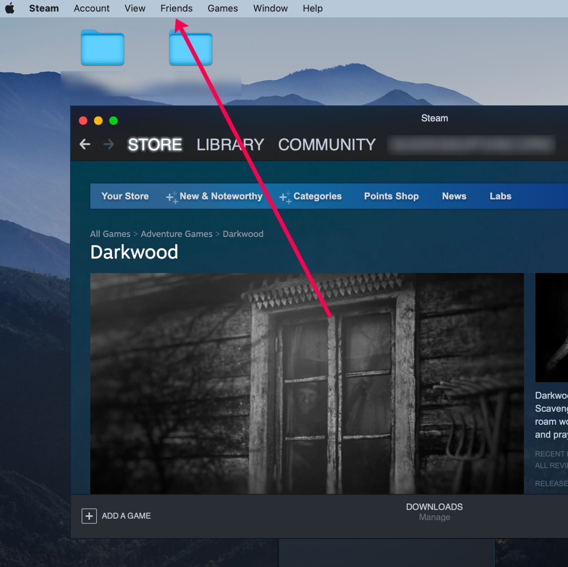Click ADD A GAME

click(x=126, y=516)
